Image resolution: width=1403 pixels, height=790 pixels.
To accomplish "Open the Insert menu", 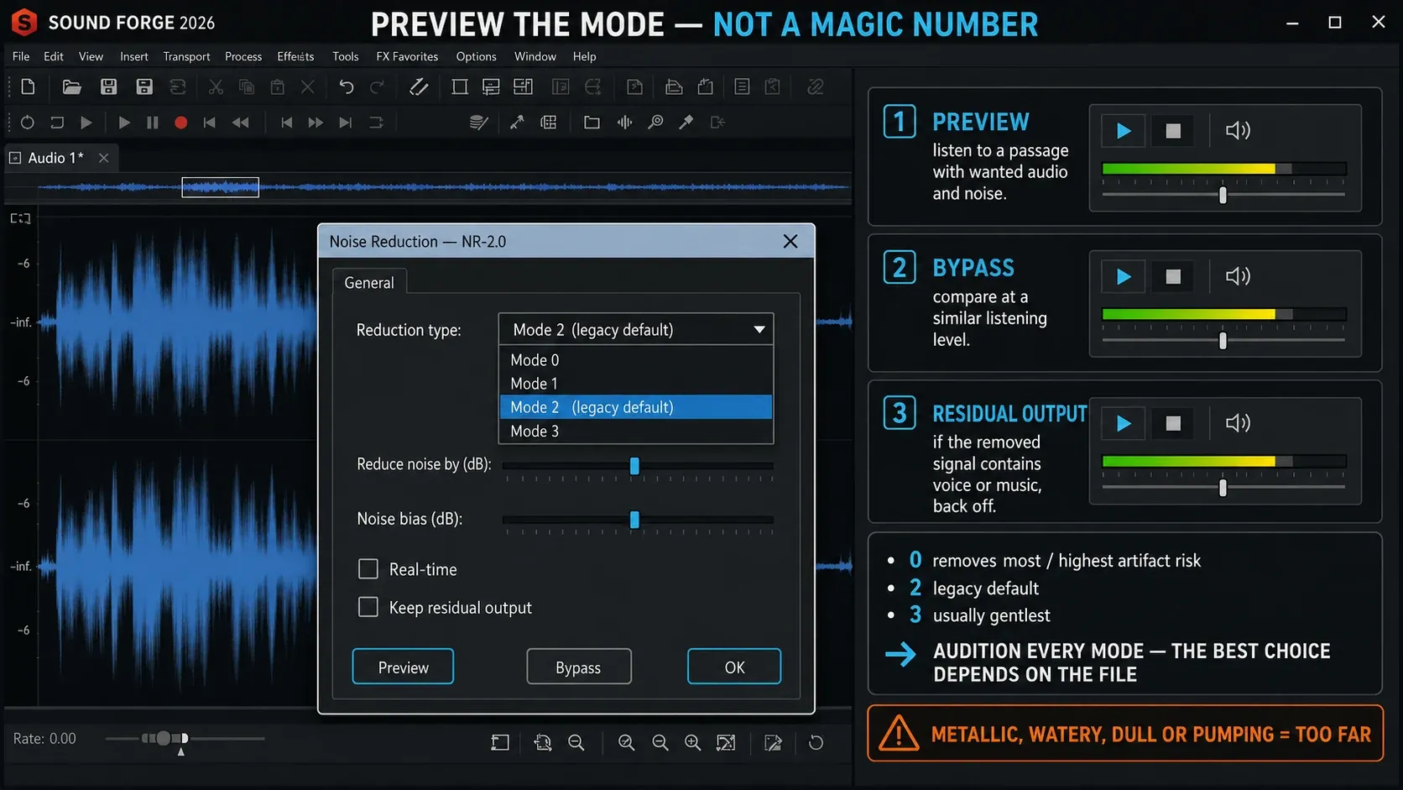I will pos(134,56).
